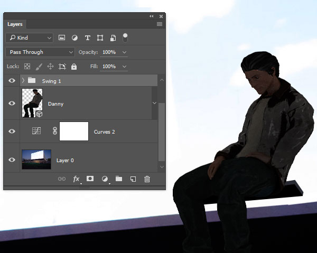
Task: Hide the Curves 2 adjustment layer
Action: 12,132
